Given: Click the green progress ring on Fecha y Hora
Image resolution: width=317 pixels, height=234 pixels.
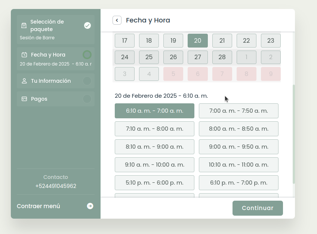Looking at the screenshot, I should click(87, 55).
